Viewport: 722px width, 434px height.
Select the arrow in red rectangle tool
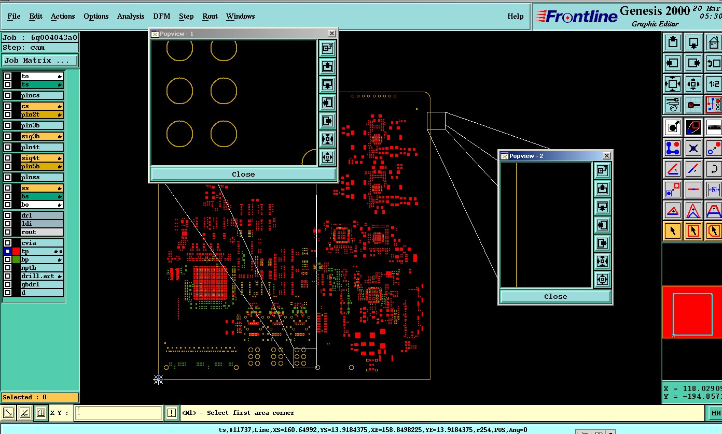click(693, 230)
